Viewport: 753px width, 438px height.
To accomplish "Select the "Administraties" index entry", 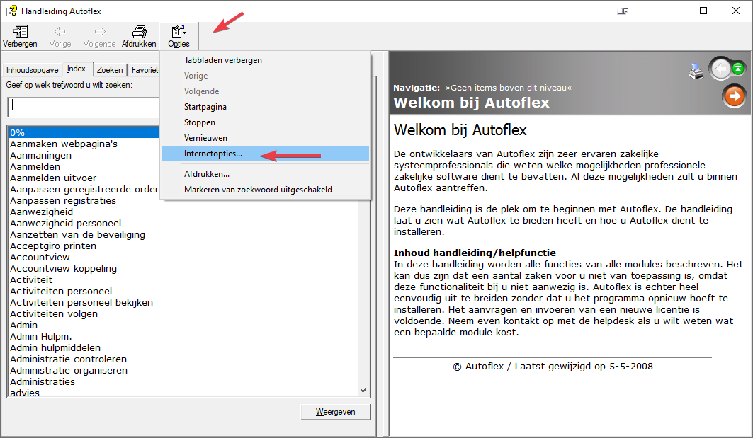I will (43, 382).
